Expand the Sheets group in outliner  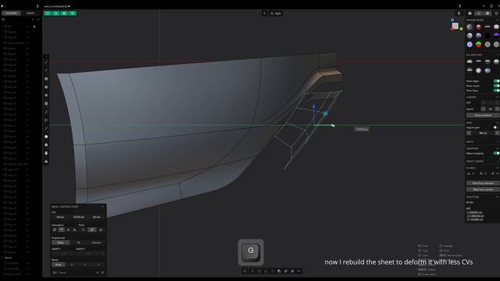[3, 258]
